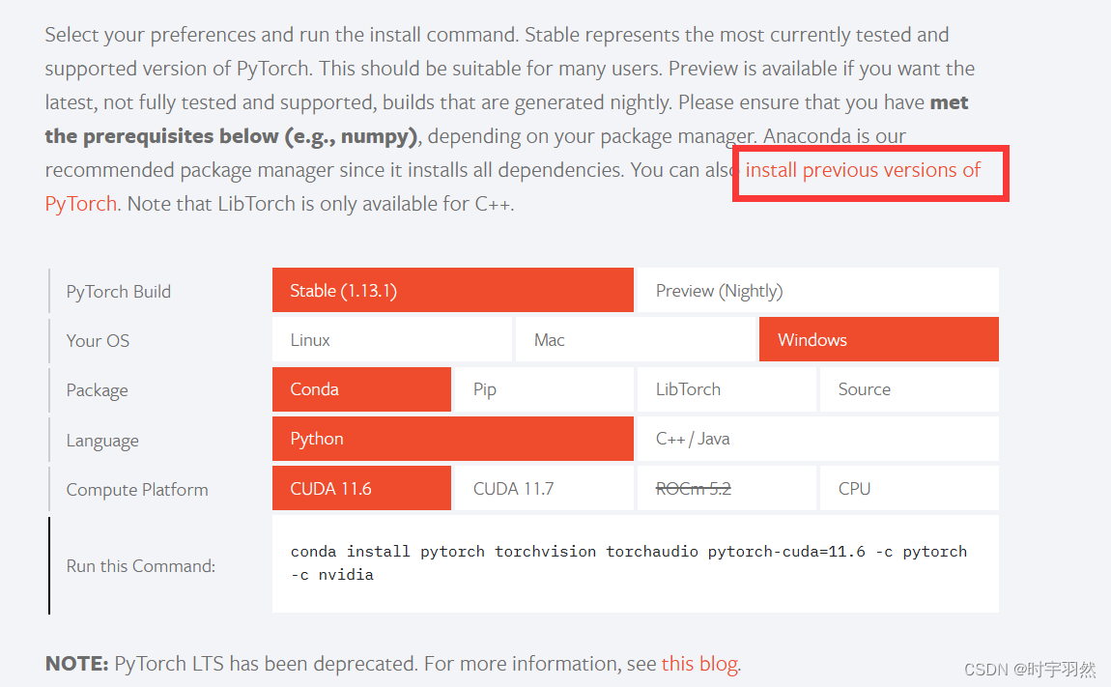
Task: Select C++ / Java language option
Action: pos(817,439)
